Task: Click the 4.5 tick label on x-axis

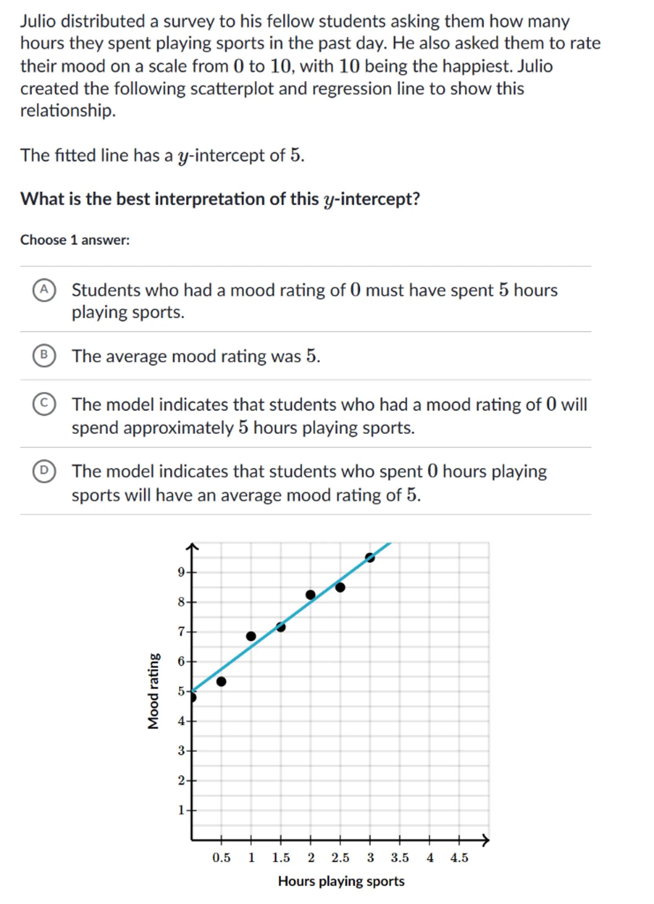Action: click(459, 858)
